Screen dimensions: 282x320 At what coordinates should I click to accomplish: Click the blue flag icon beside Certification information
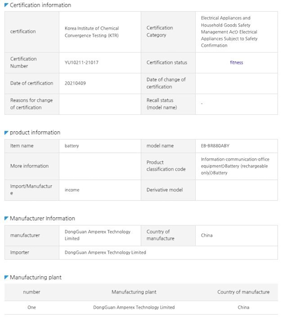click(x=6, y=5)
